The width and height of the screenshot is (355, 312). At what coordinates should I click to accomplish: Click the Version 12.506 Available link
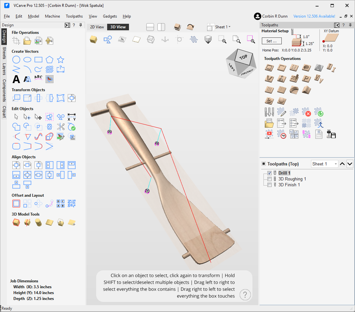(314, 16)
